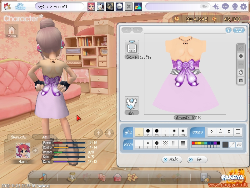Select the small square eraser

(229, 132)
